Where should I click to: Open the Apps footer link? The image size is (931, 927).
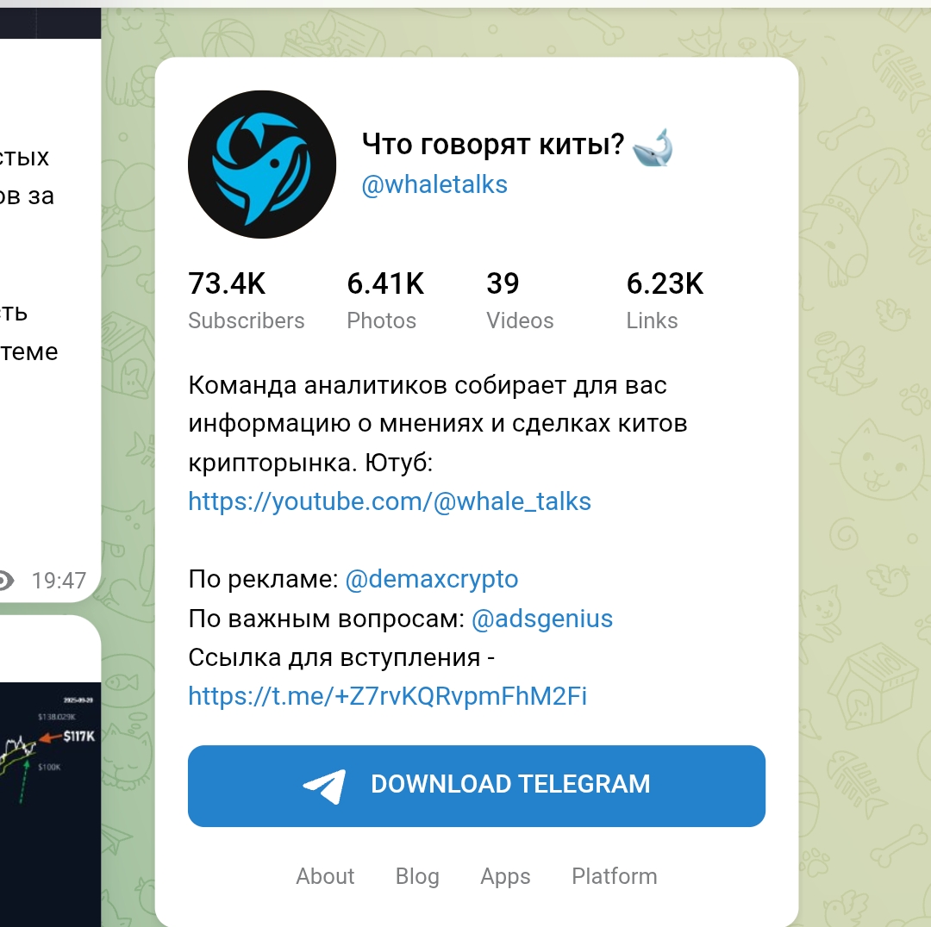pyautogui.click(x=505, y=876)
